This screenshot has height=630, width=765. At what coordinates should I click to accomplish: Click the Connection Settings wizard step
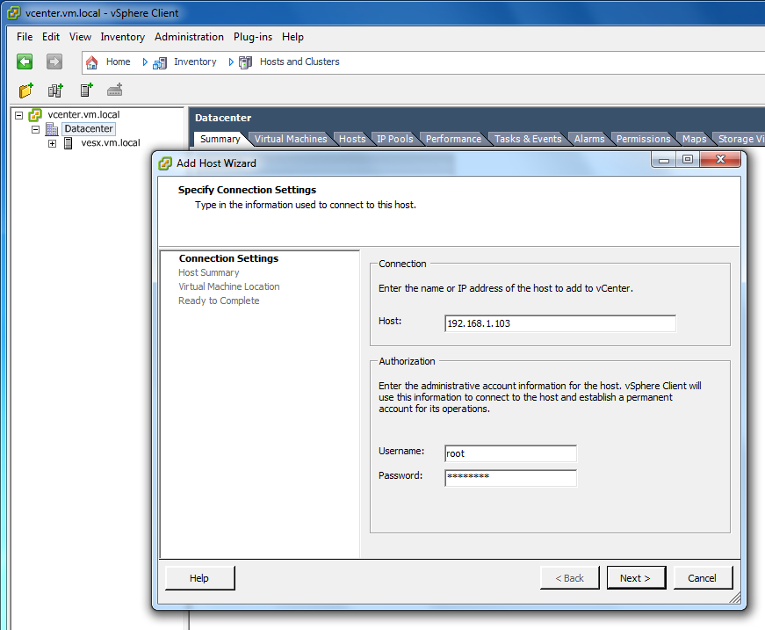click(x=228, y=258)
